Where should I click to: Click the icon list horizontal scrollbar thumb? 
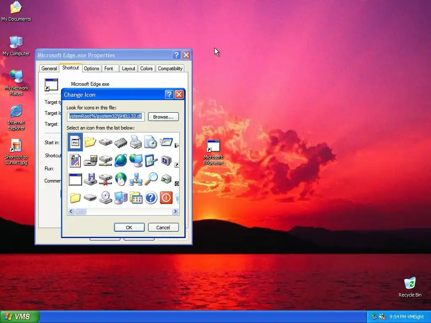point(80,211)
